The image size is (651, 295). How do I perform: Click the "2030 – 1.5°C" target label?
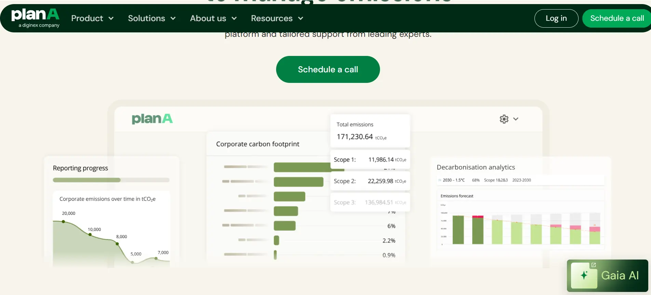[x=454, y=180]
